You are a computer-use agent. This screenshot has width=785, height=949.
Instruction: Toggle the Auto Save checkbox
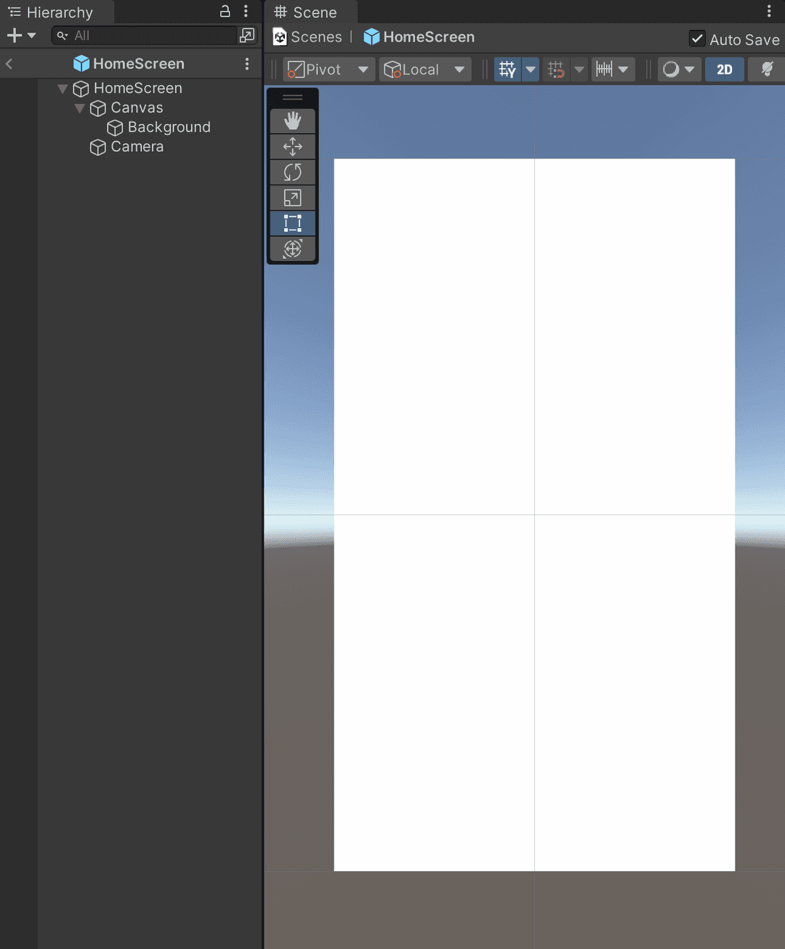click(x=697, y=39)
